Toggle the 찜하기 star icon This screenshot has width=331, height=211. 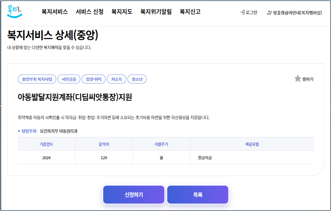point(297,79)
